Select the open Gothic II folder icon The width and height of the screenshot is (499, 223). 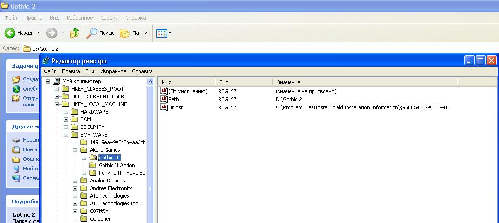click(x=93, y=158)
